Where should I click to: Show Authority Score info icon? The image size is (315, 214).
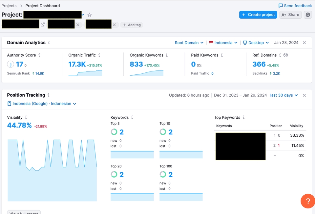(x=39, y=55)
